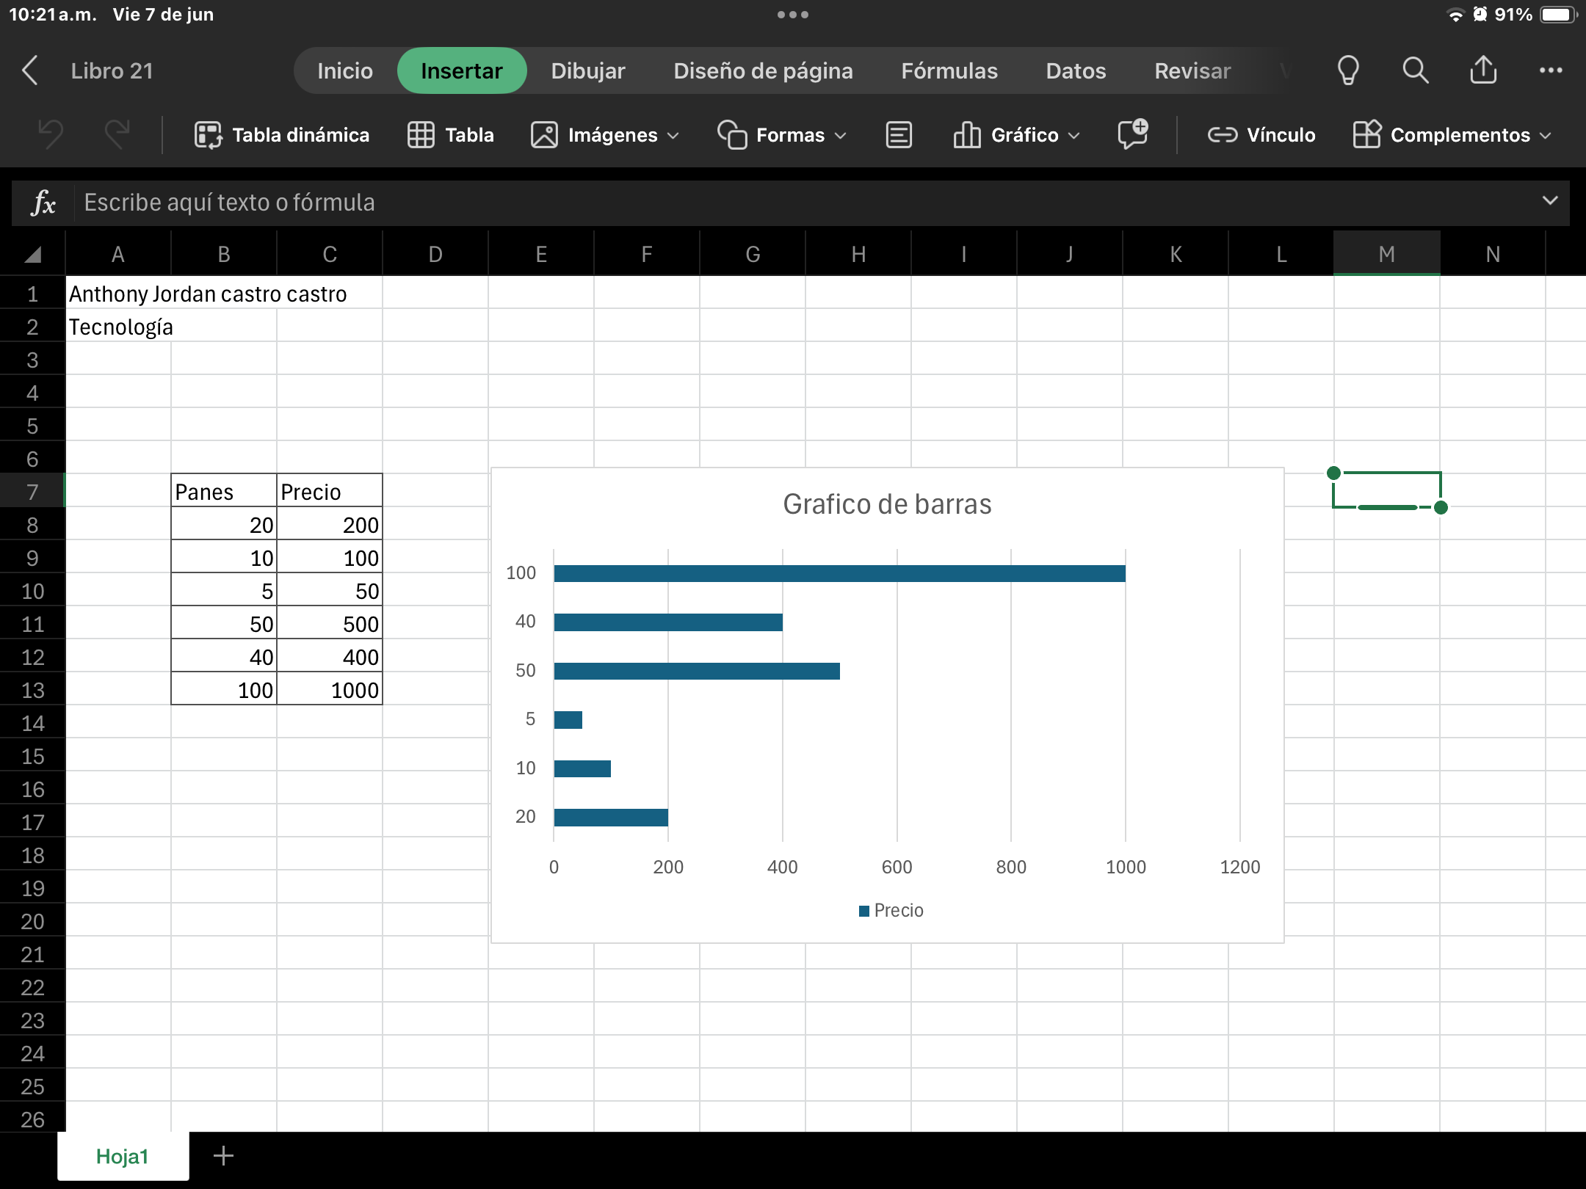Switch to the Fórmulas tab
1586x1189 pixels.
pyautogui.click(x=949, y=70)
